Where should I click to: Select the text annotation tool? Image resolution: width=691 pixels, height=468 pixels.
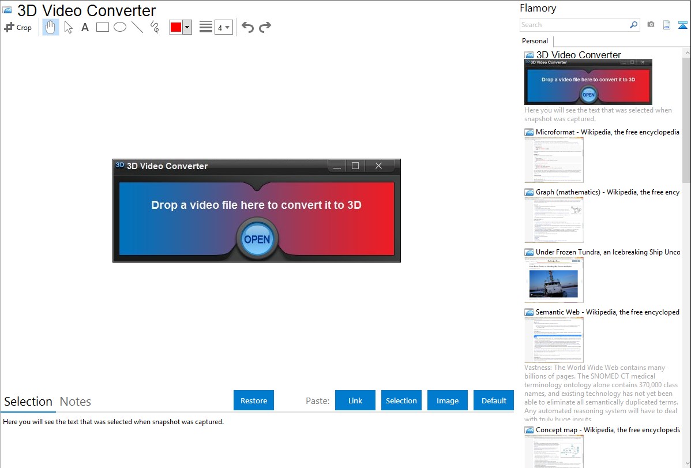point(85,27)
